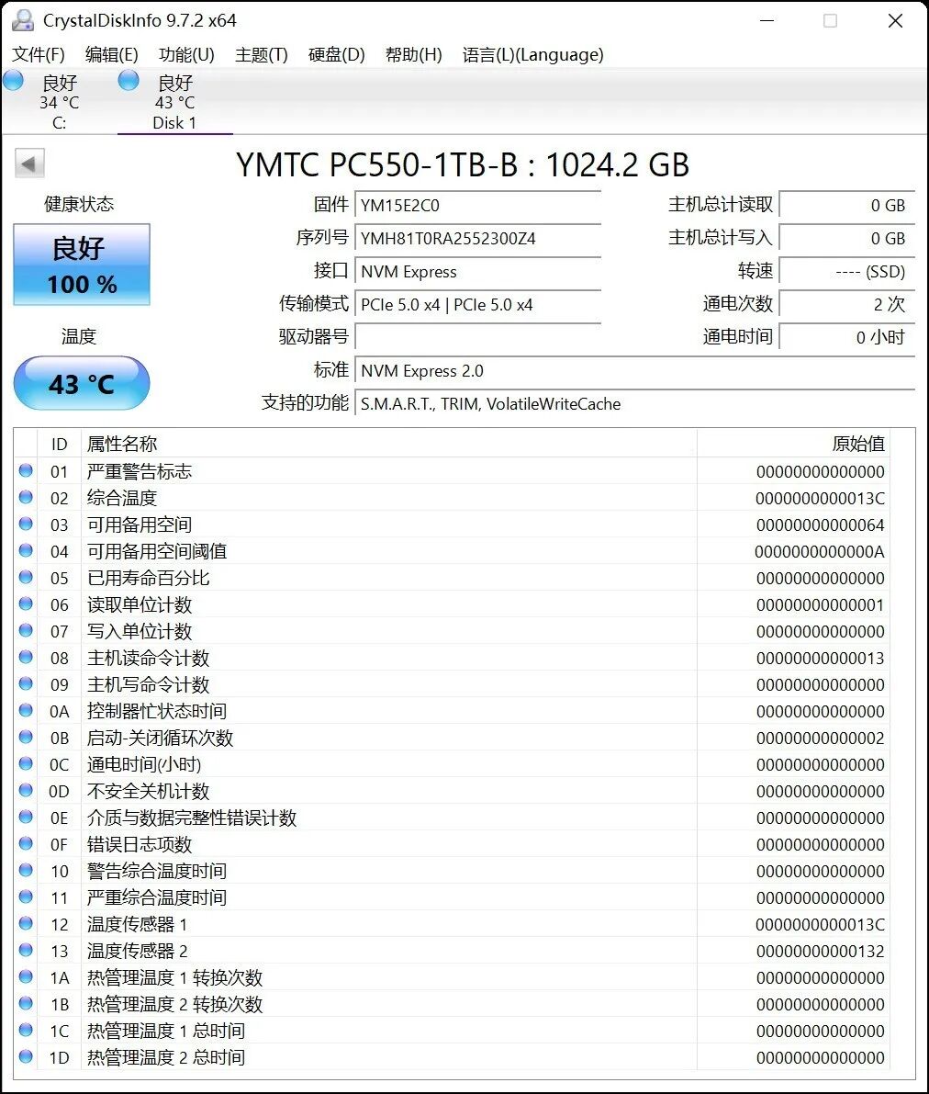Click the 序列号 serial number field

tap(477, 238)
